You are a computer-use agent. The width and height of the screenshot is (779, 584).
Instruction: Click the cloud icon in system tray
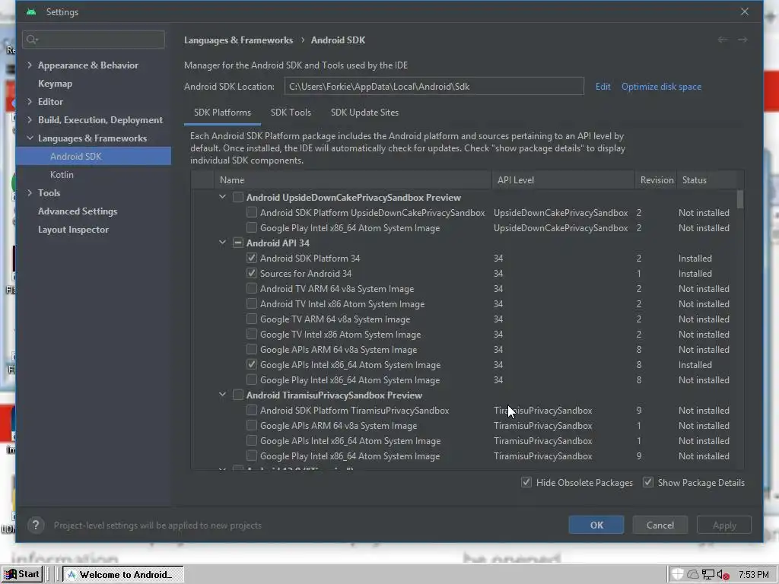tap(692, 575)
